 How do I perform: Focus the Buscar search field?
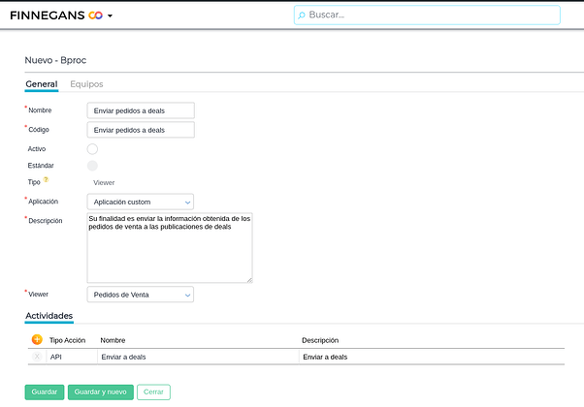coord(427,15)
